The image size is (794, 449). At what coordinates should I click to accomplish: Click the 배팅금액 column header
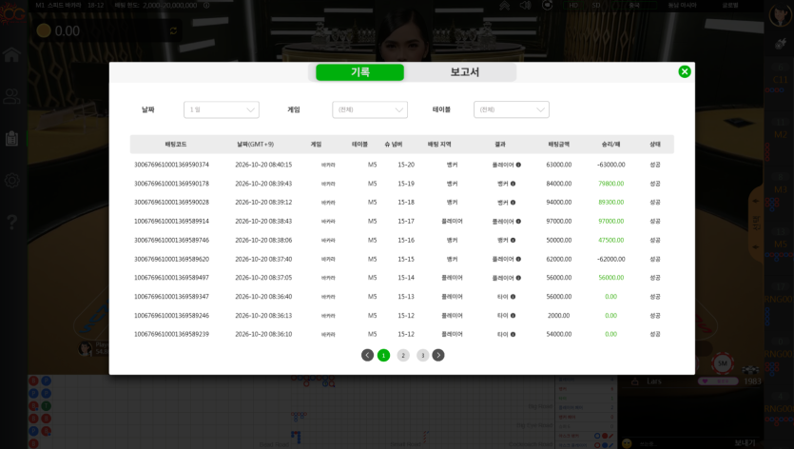coord(558,145)
